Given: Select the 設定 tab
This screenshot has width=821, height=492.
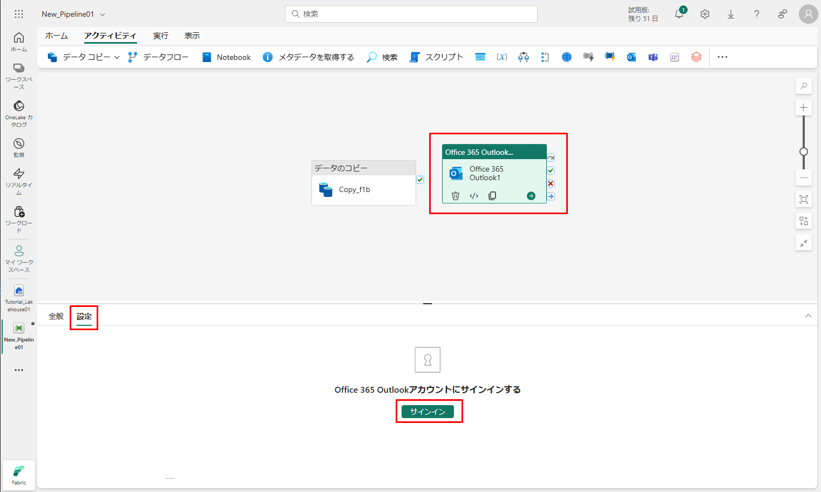Looking at the screenshot, I should [84, 317].
